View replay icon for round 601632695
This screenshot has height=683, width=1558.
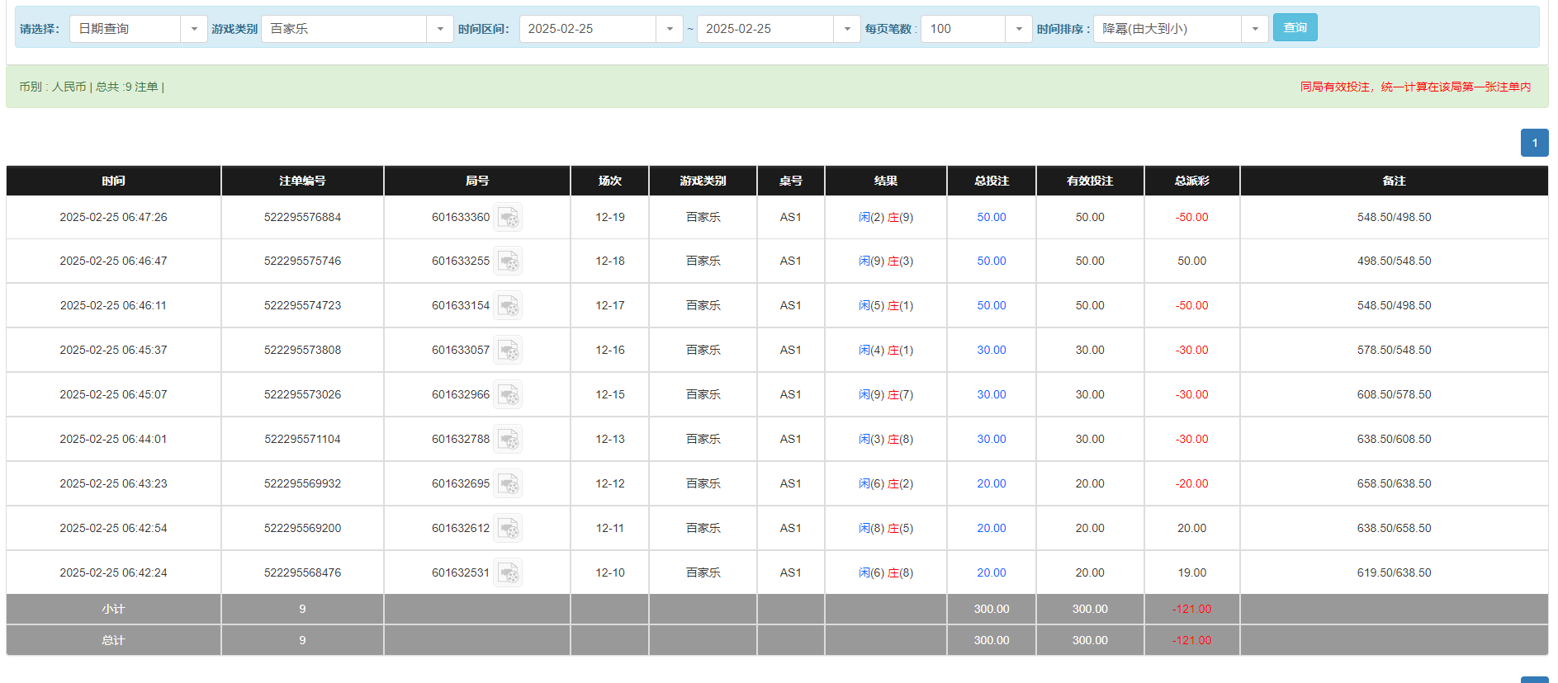508,484
